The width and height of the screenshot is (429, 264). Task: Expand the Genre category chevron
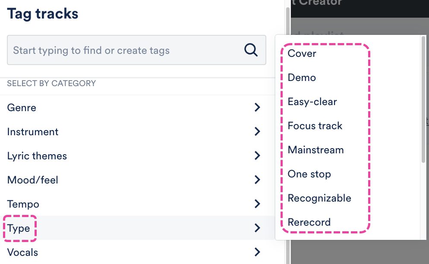(257, 108)
